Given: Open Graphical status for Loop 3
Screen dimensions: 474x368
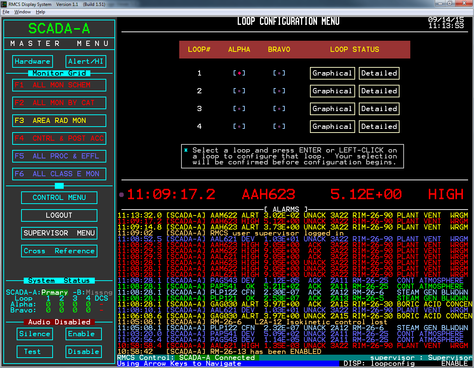Looking at the screenshot, I should tap(333, 109).
